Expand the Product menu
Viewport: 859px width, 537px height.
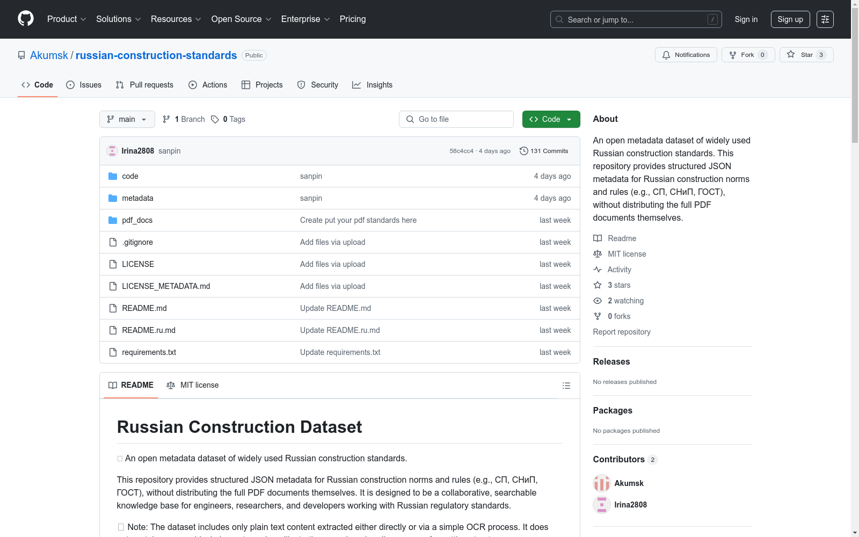coord(67,19)
